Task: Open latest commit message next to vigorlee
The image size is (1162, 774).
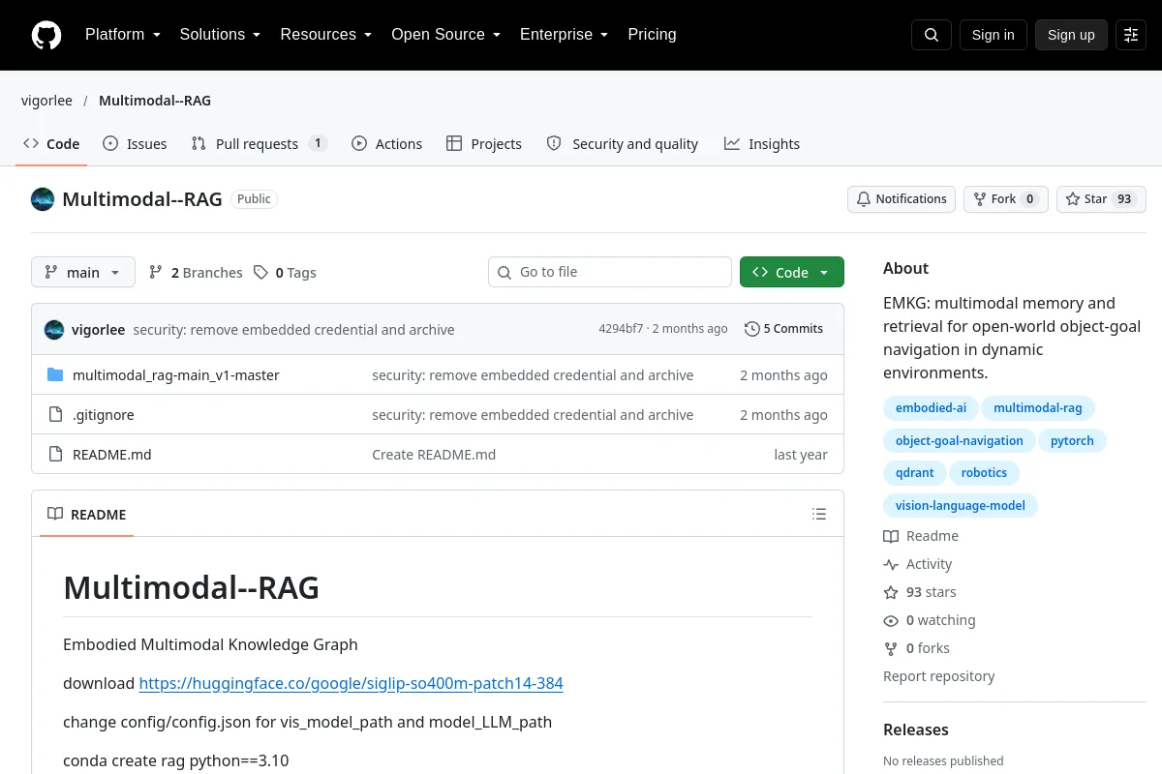Action: tap(293, 330)
